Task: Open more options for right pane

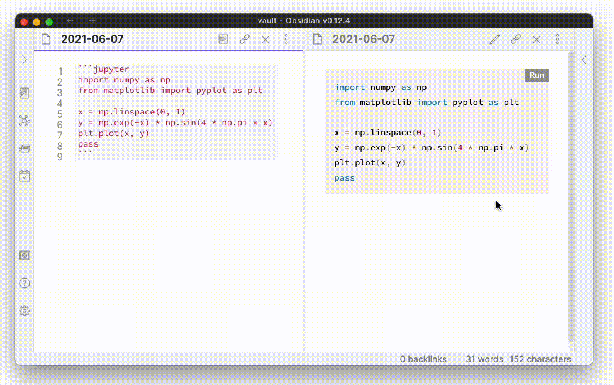Action: coord(557,39)
